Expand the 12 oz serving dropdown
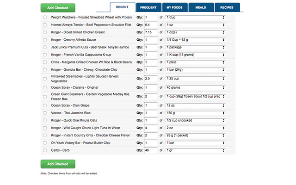 pos(195,105)
